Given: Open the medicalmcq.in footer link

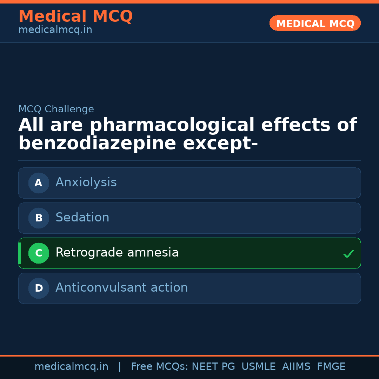Looking at the screenshot, I should point(71,367).
